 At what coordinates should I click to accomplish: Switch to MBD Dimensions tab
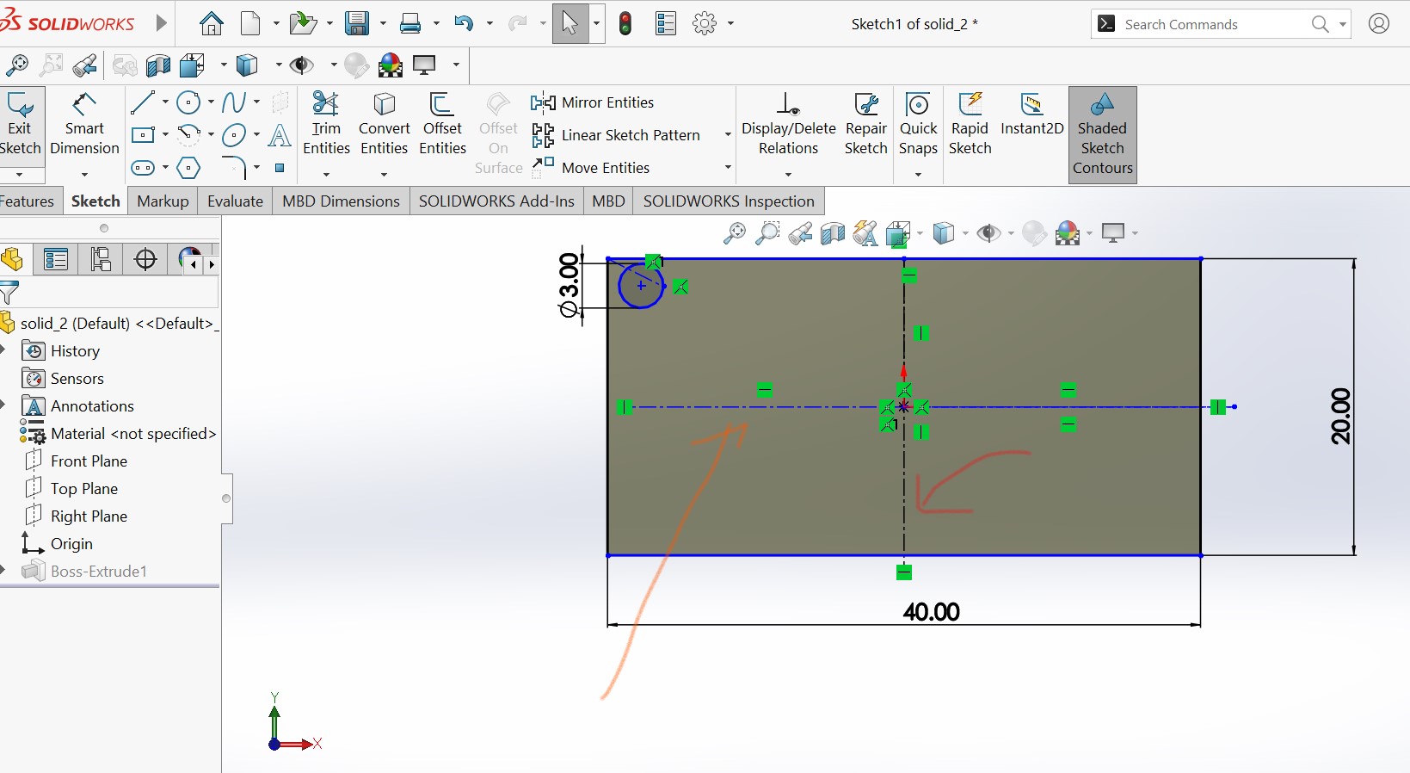click(x=341, y=201)
